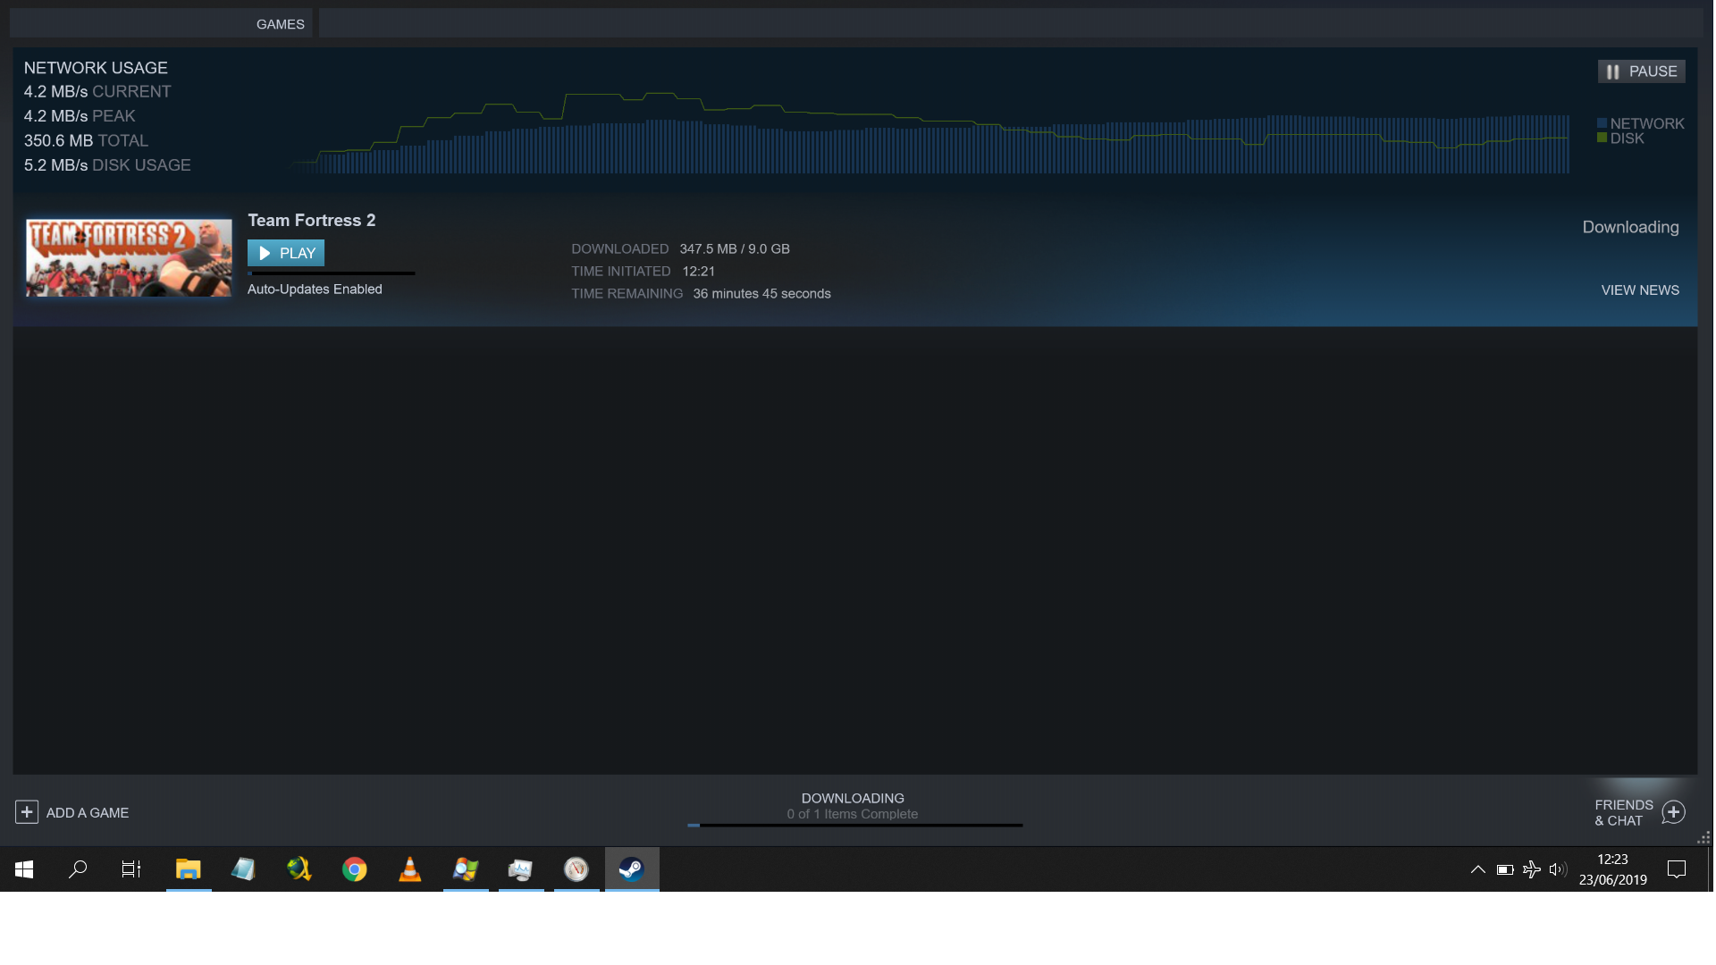Open File Explorer from the taskbar
The image size is (1716, 965).
point(188,868)
